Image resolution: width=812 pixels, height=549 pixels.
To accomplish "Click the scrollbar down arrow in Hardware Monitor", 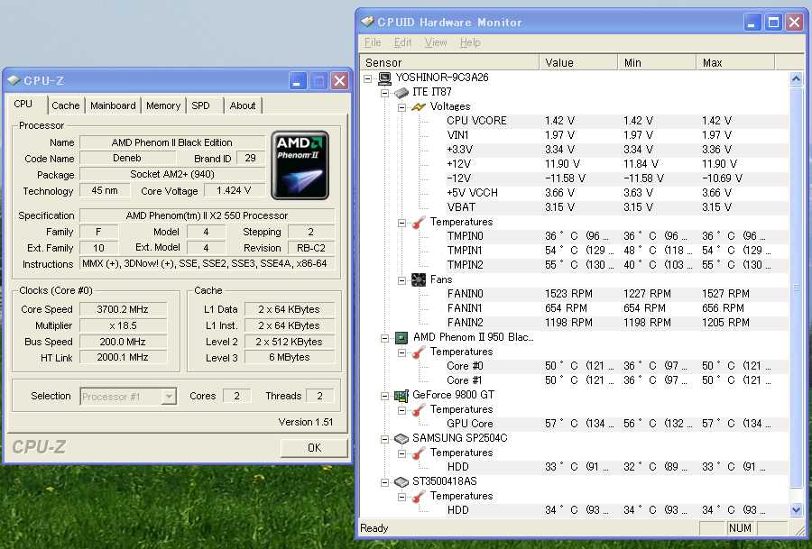I will pyautogui.click(x=796, y=510).
